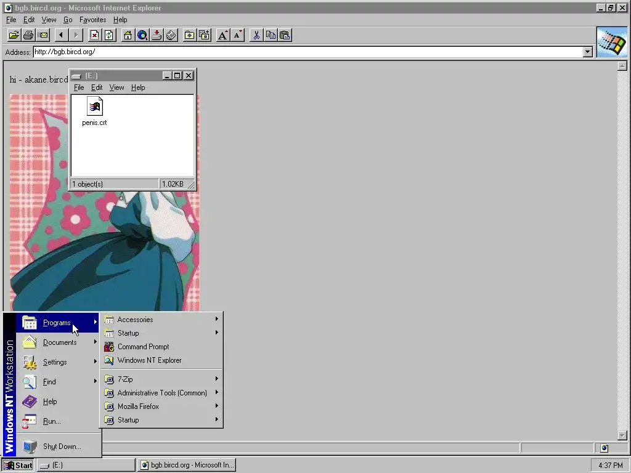
Task: Open the View menu in Internet Explorer
Action: (x=49, y=20)
